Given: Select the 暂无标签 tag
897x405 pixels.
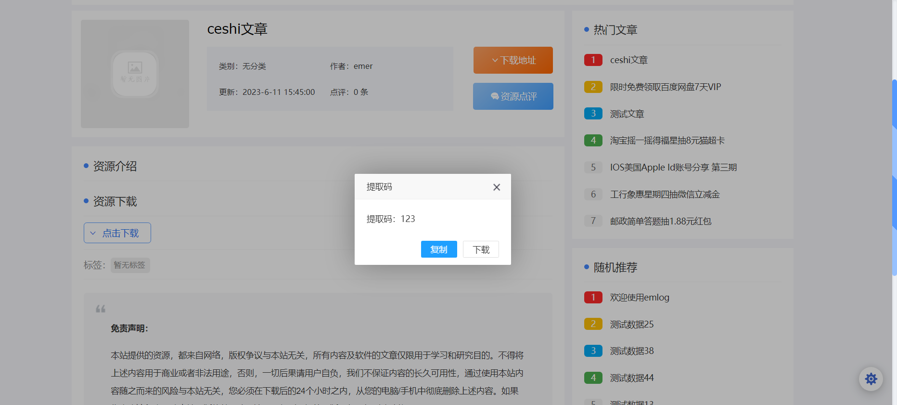Looking at the screenshot, I should click(x=130, y=265).
